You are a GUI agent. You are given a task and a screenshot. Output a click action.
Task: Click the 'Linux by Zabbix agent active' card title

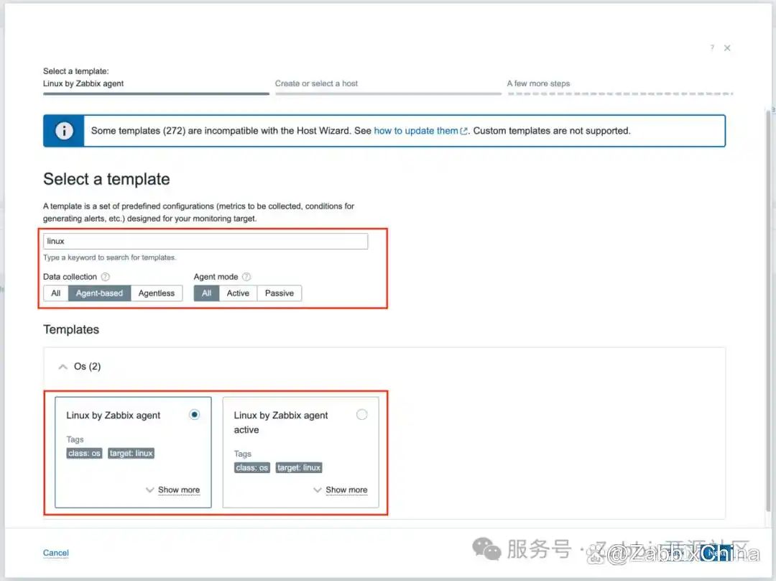(281, 423)
